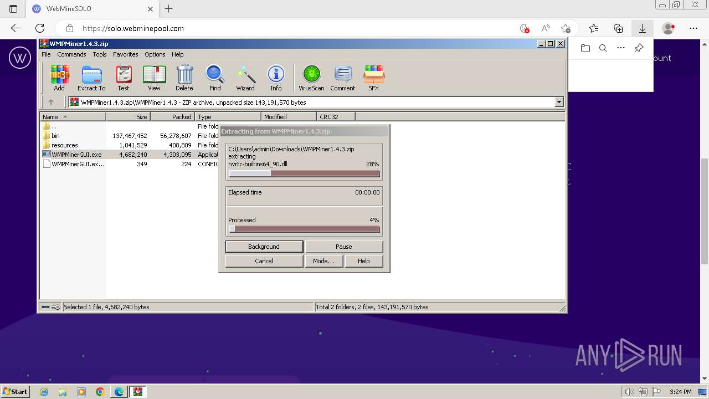Click the Delete trash icon
Screen dimensions: 709x399
(184, 78)
